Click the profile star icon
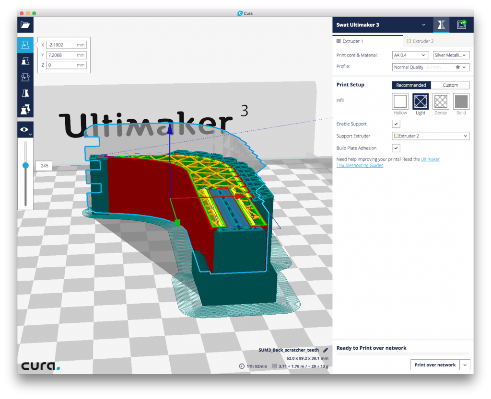 [458, 67]
